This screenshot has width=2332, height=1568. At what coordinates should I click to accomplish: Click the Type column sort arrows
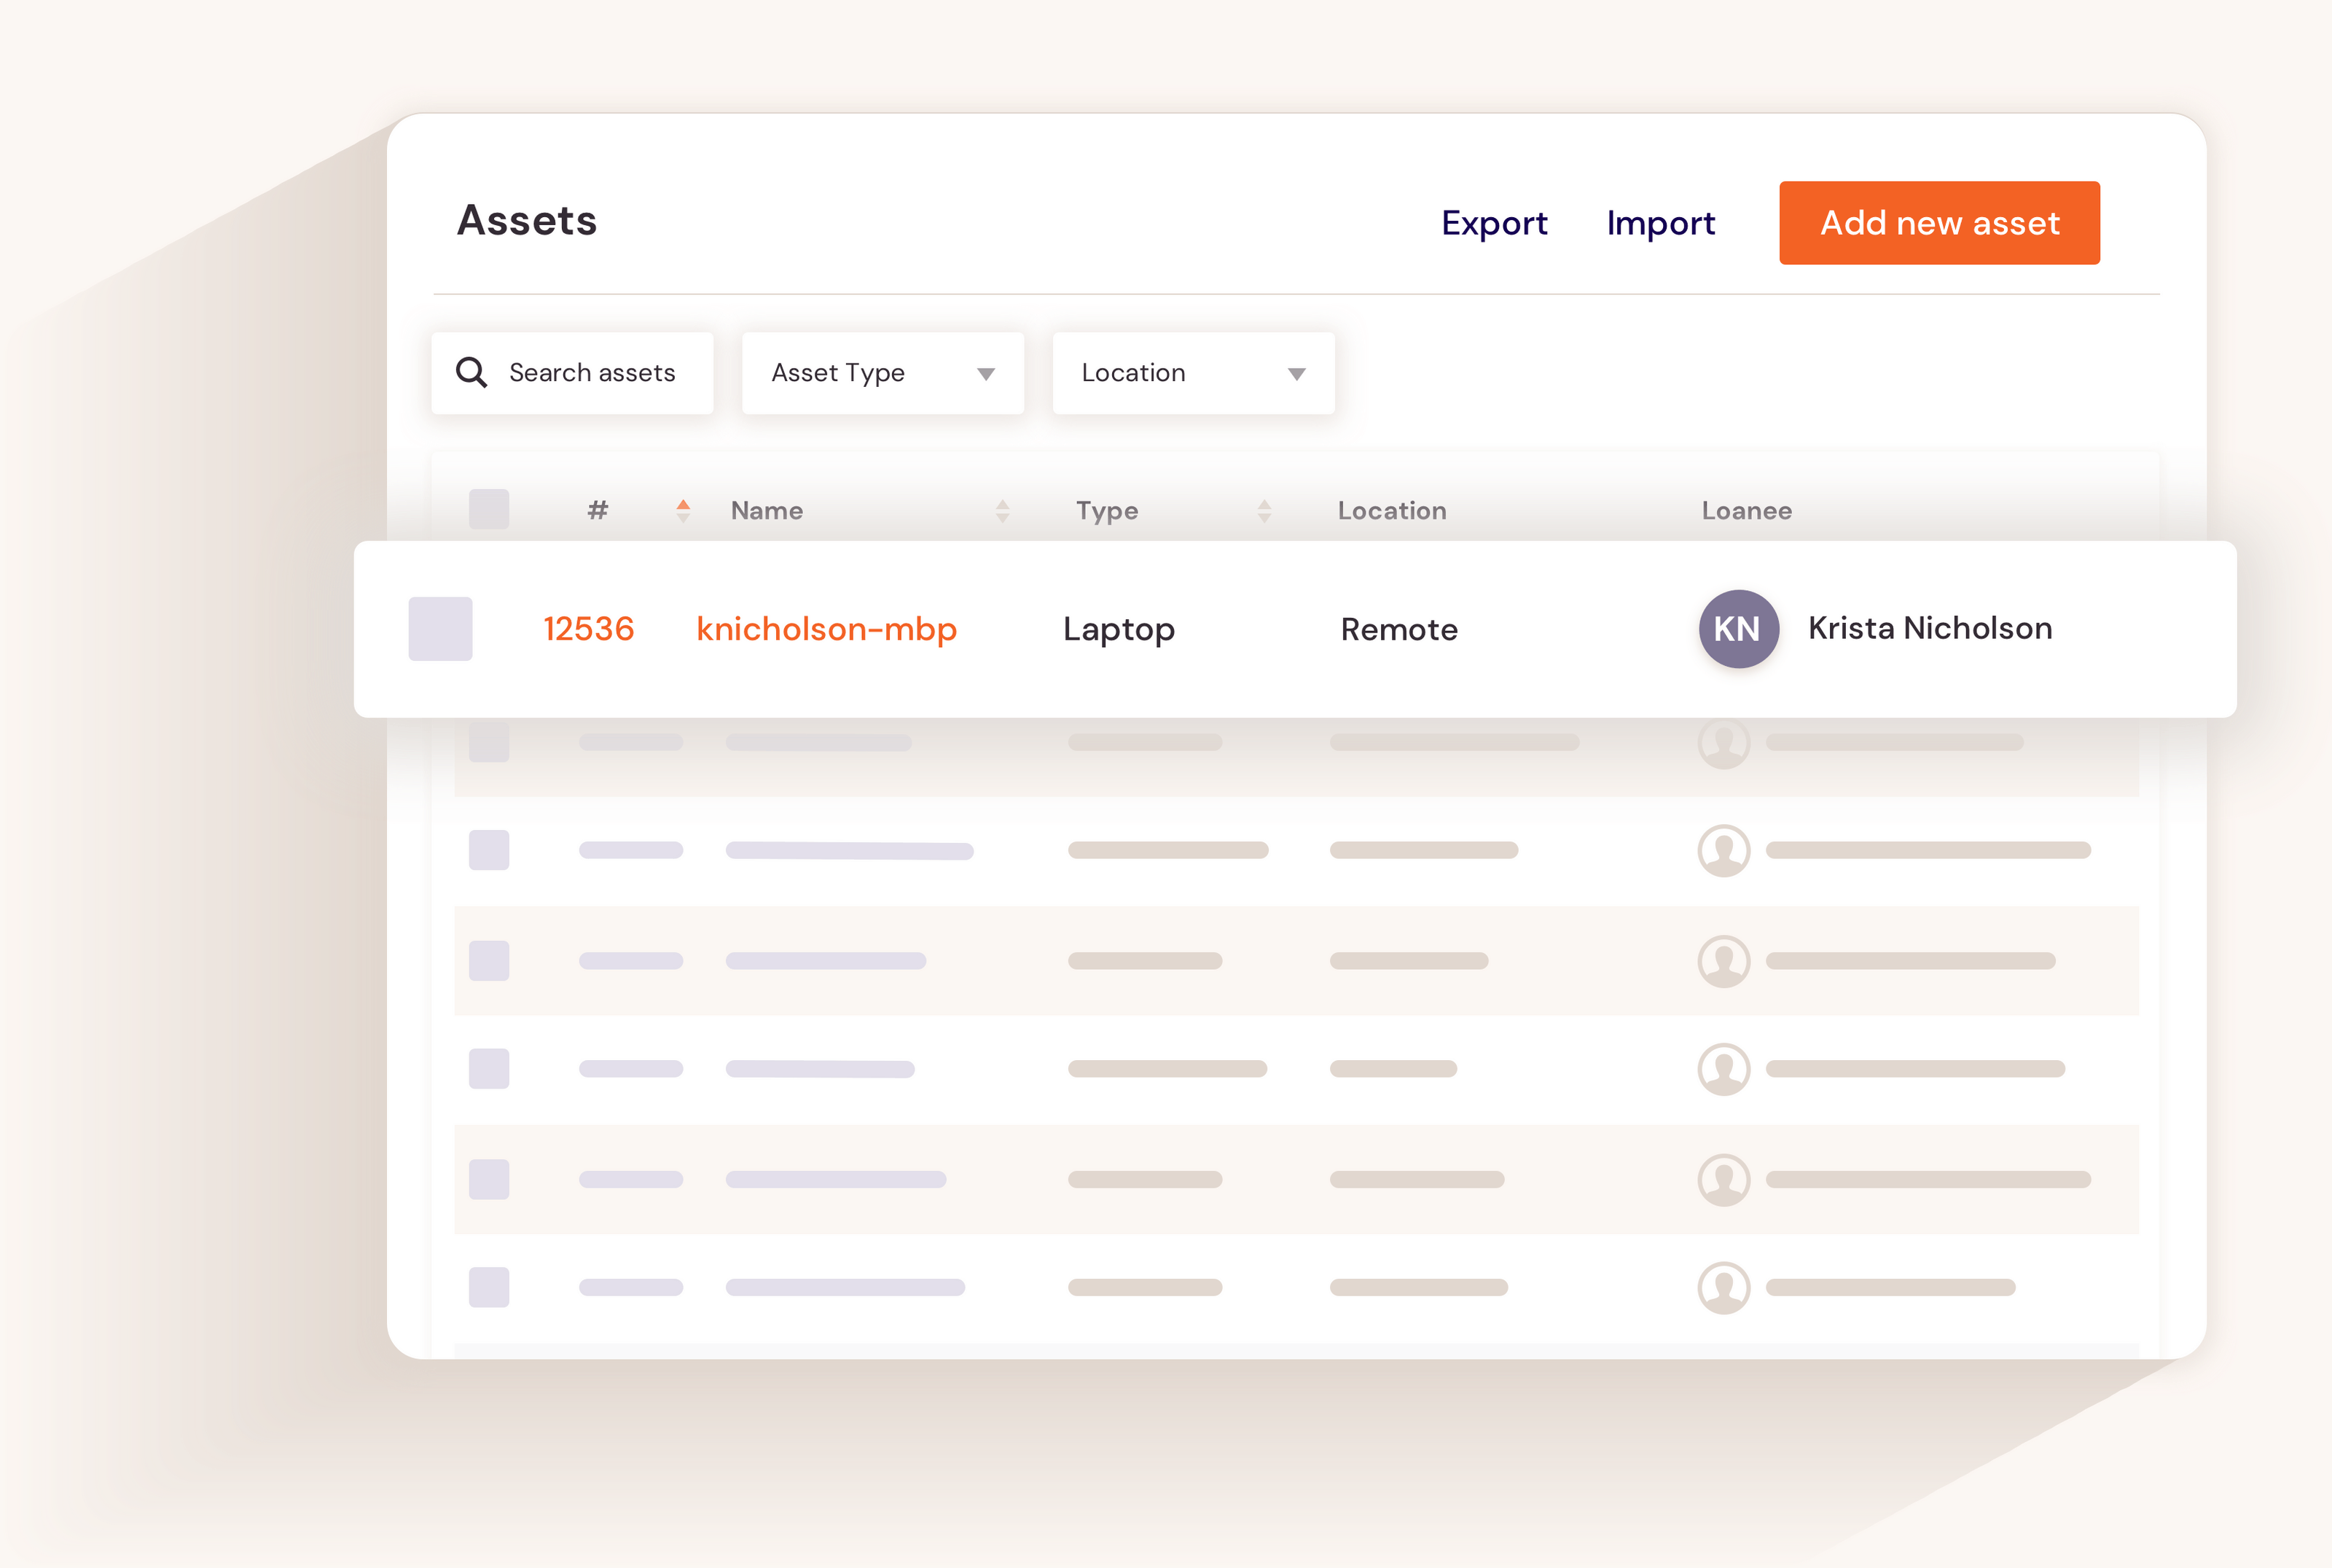(x=1265, y=510)
